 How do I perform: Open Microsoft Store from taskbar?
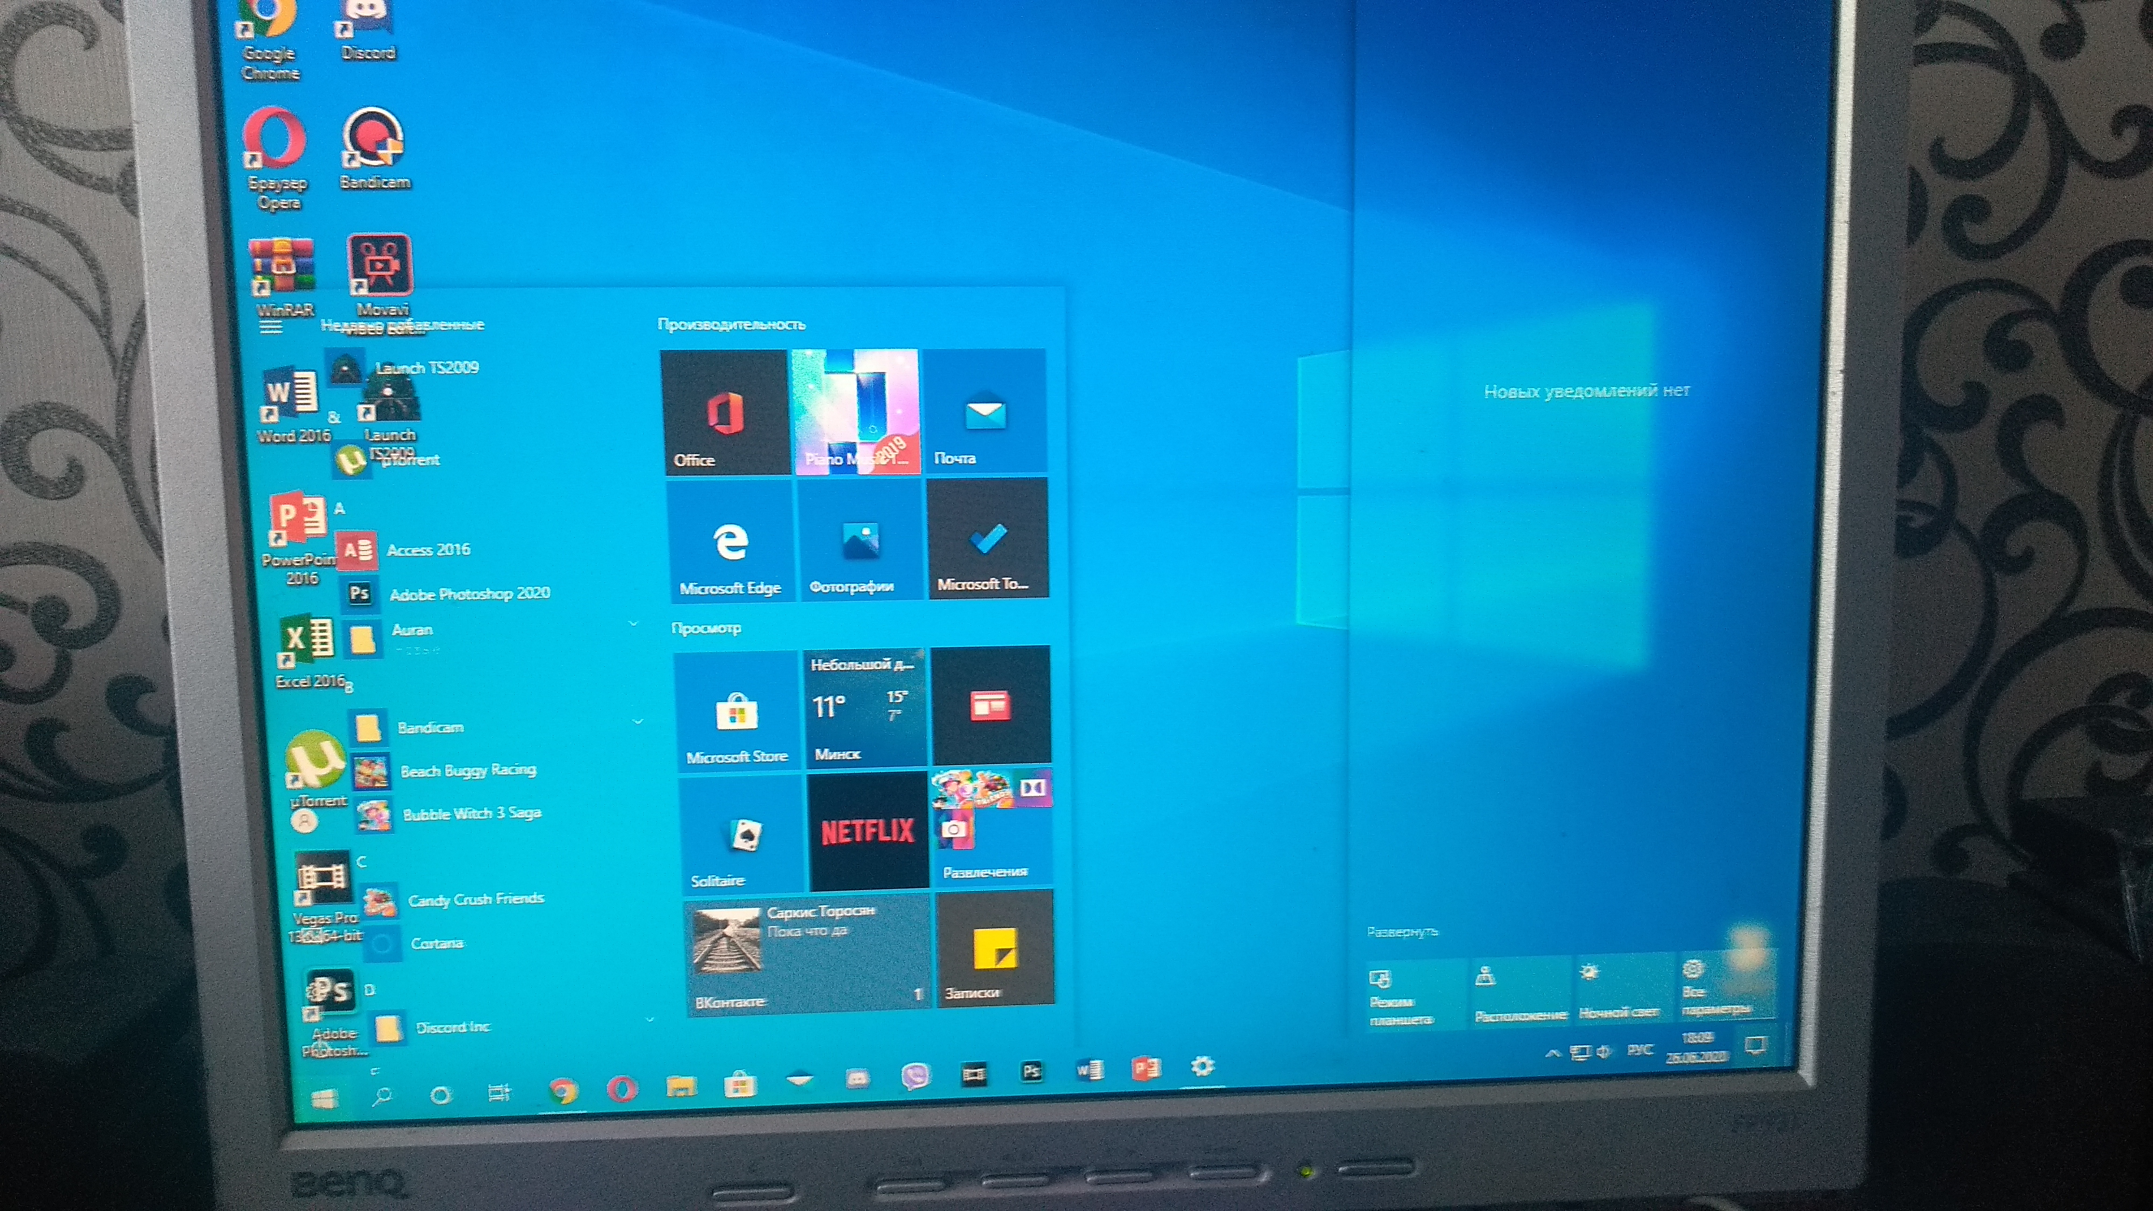[740, 1085]
